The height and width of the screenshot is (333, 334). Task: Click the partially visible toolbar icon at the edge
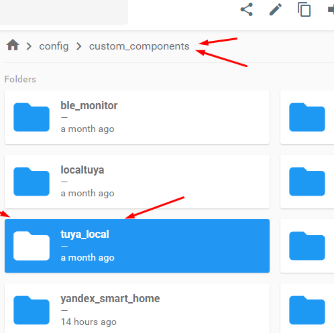click(x=331, y=9)
